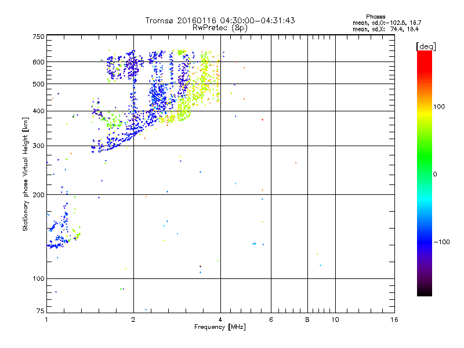Screen dimensions: 464x348
Task: Click x-axis tick label '1'
Action: coord(46,320)
